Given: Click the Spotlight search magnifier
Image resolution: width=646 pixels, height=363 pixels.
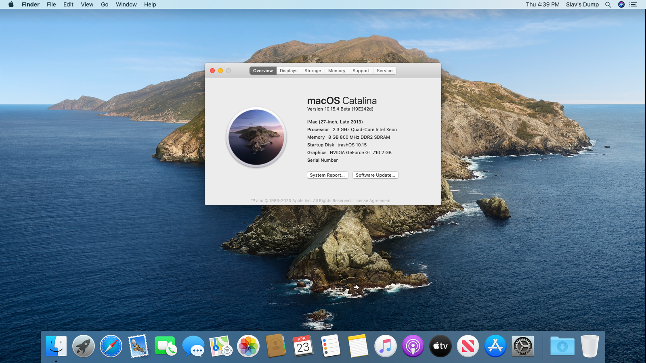Looking at the screenshot, I should 608,4.
